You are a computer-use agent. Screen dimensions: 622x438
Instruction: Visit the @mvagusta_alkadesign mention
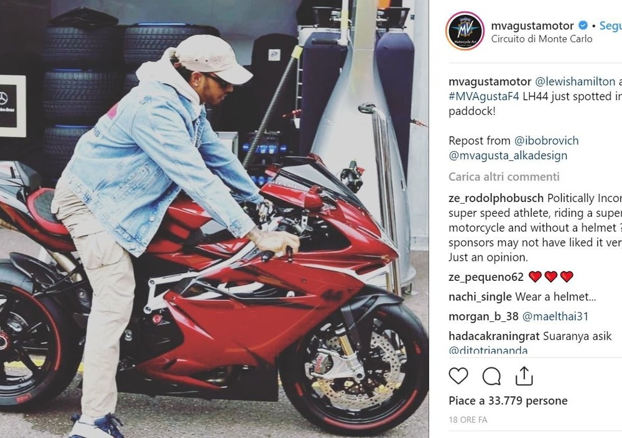click(x=508, y=155)
